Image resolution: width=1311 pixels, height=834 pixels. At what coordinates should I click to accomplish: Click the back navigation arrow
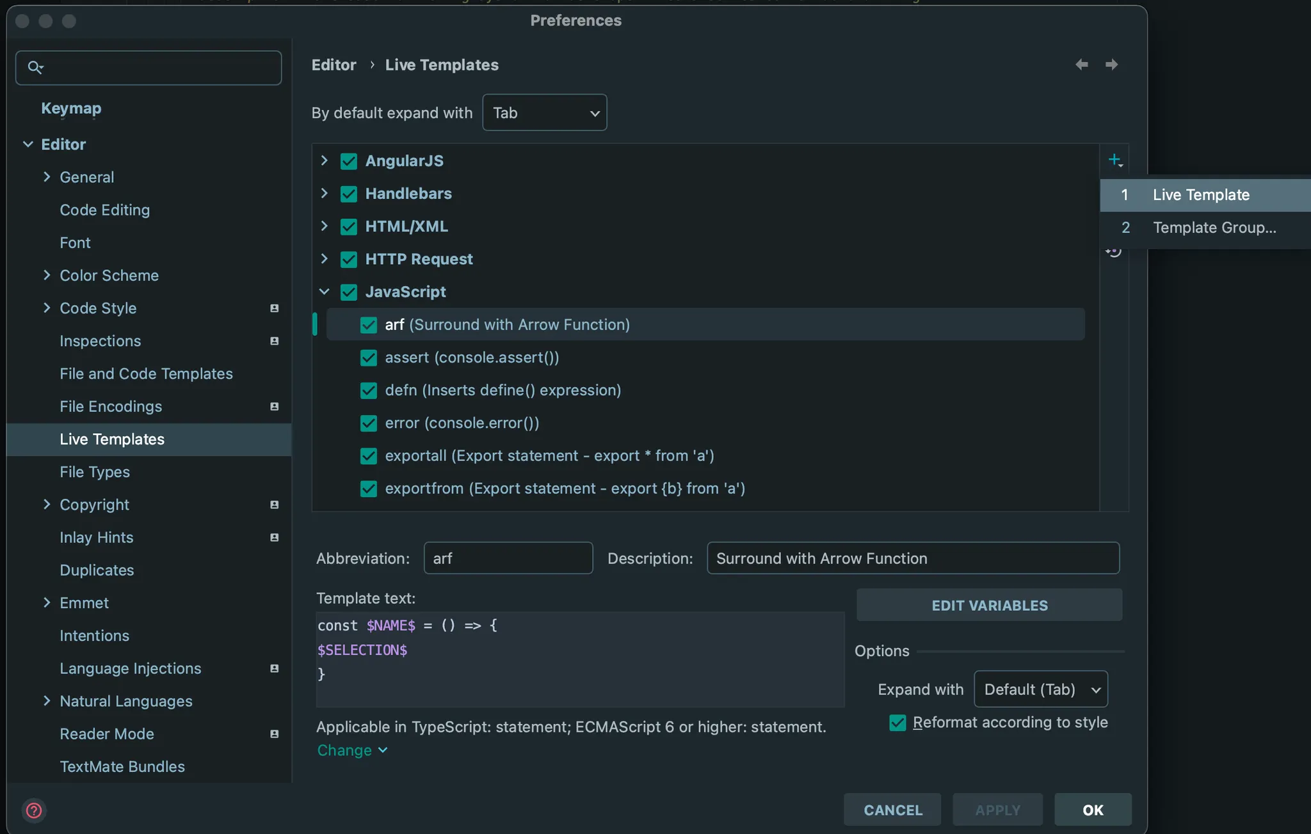point(1082,65)
